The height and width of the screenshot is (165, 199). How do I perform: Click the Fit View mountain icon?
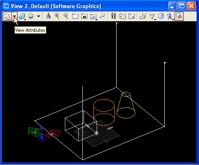84,16
